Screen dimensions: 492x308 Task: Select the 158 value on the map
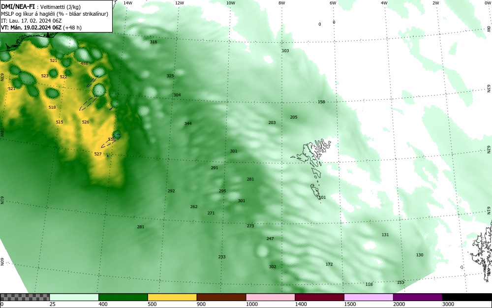(321, 102)
